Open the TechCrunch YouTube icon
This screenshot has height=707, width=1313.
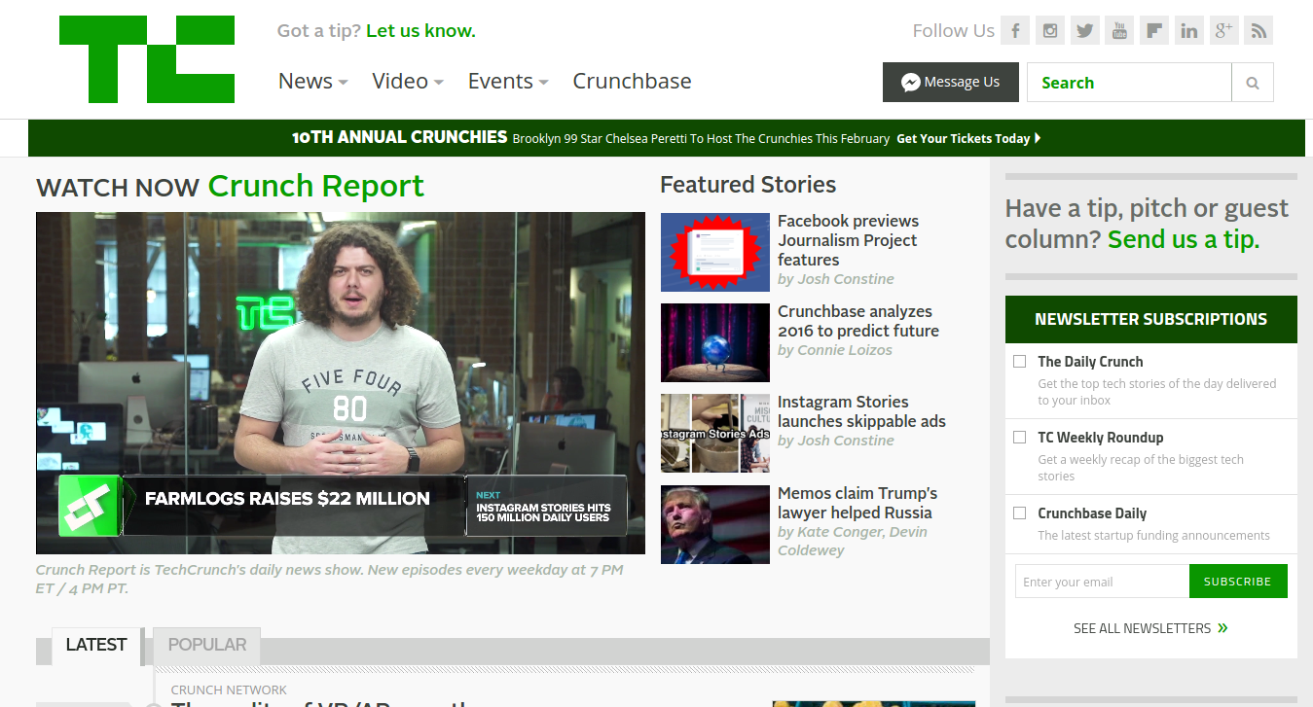[1119, 30]
